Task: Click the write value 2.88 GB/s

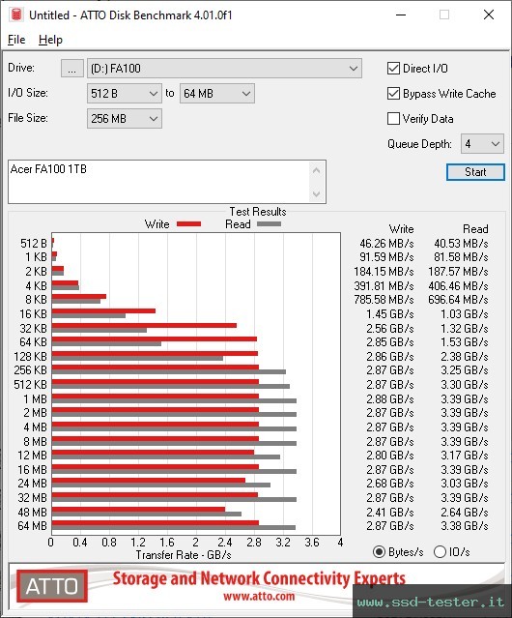Action: [390, 398]
